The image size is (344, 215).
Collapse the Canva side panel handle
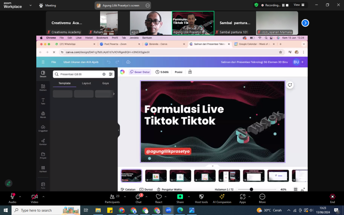(x=119, y=130)
